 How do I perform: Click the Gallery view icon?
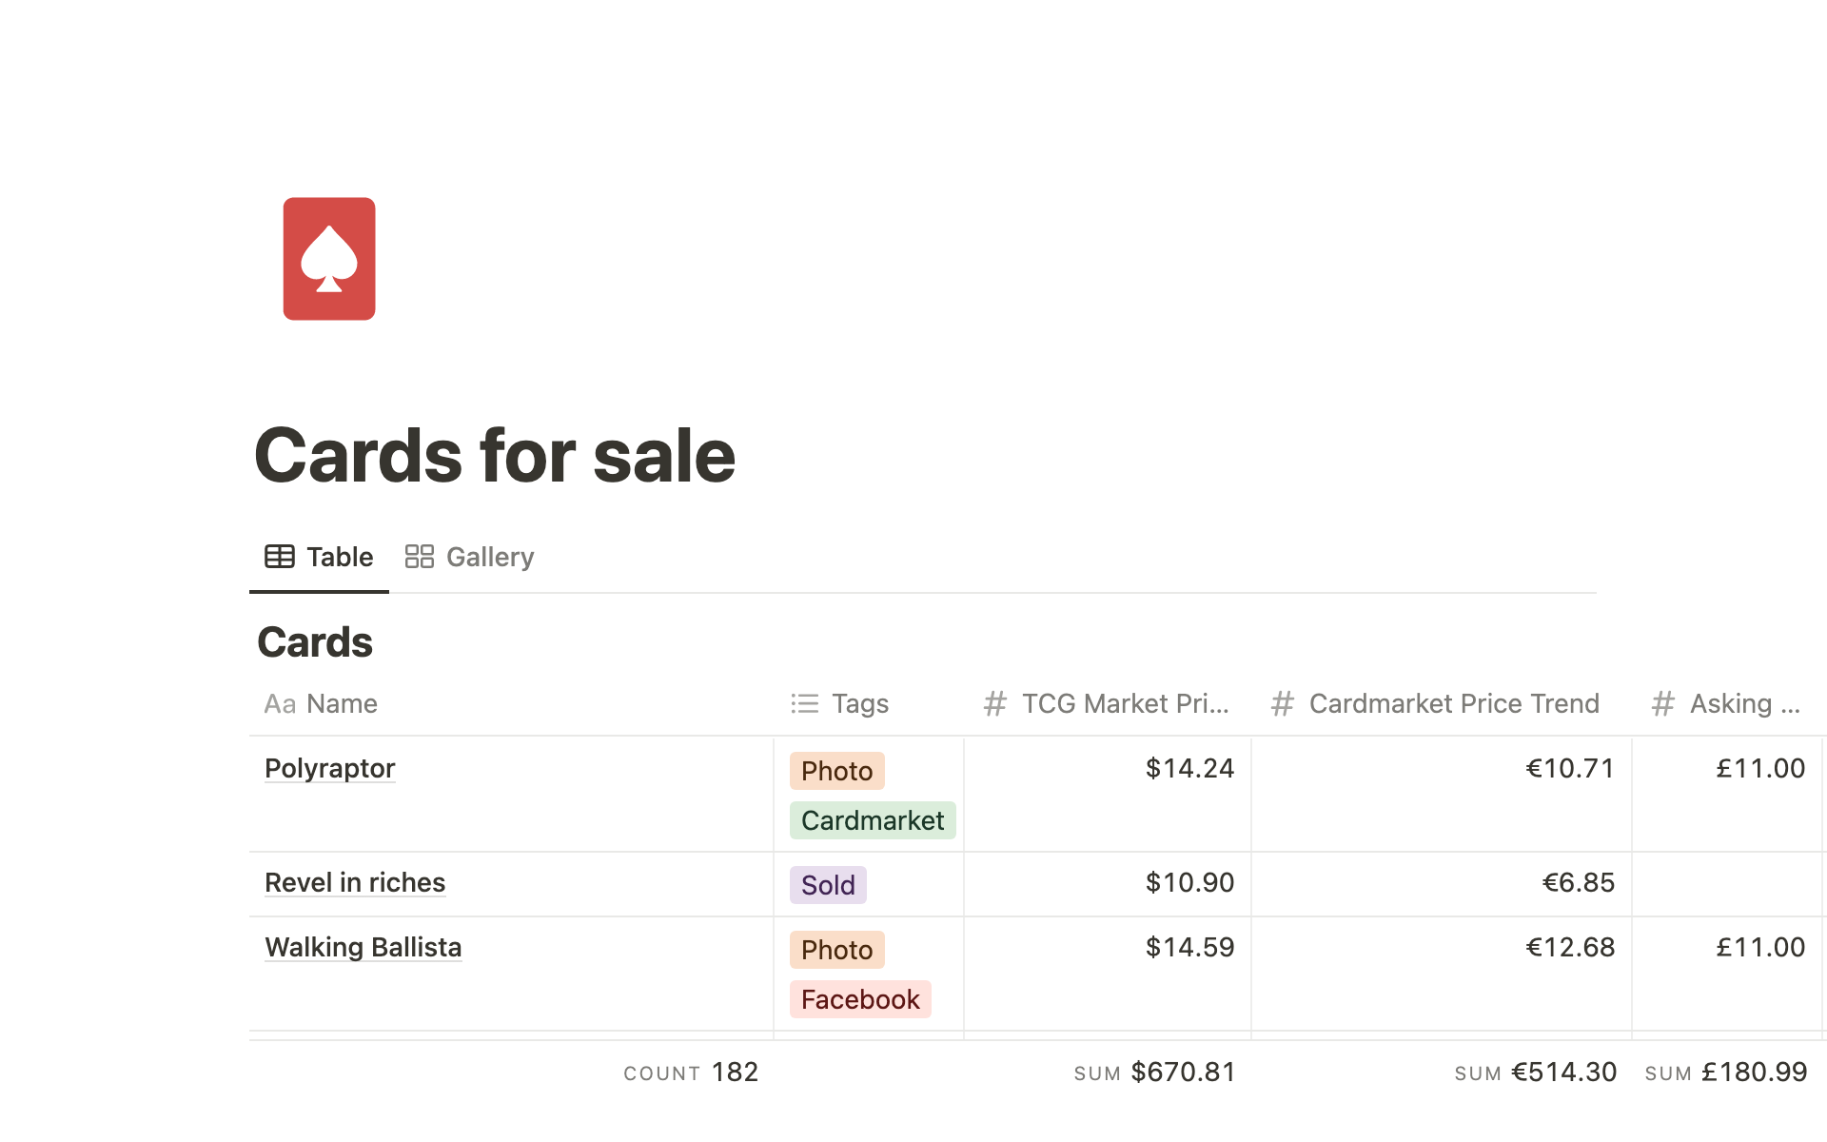point(419,557)
